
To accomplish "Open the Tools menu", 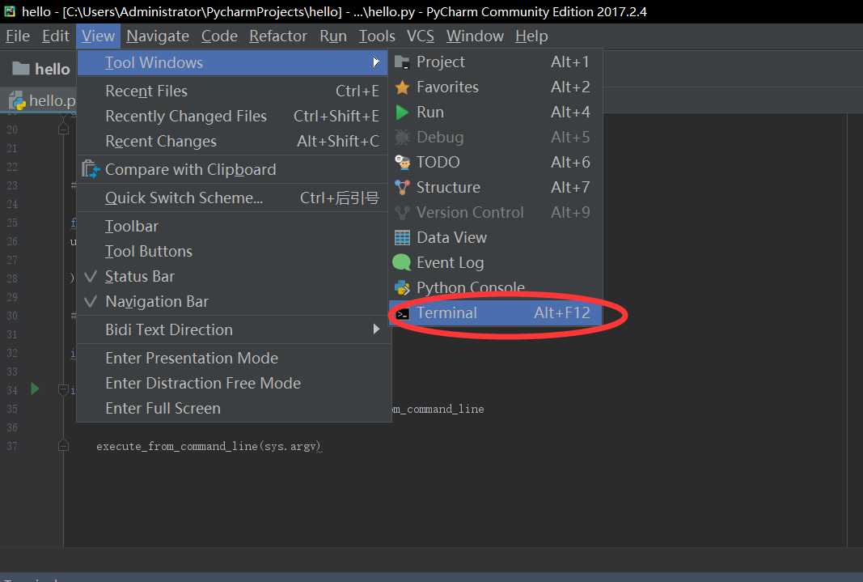I will 377,36.
